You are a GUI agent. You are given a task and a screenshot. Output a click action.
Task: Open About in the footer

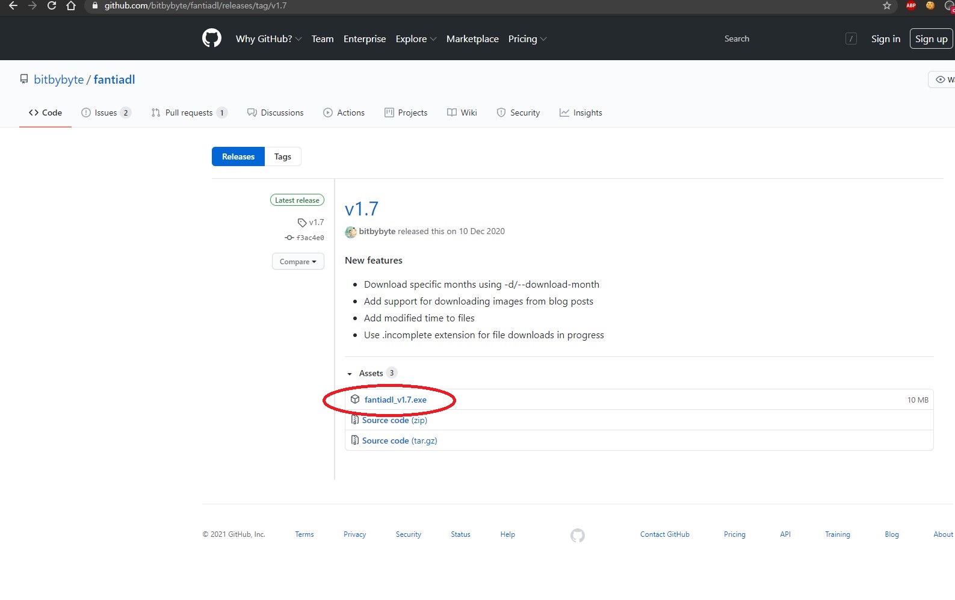944,534
